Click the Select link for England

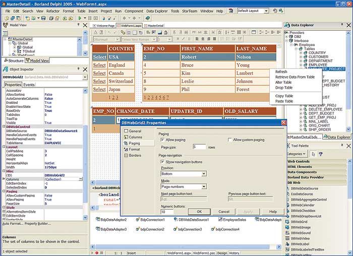[99, 65]
